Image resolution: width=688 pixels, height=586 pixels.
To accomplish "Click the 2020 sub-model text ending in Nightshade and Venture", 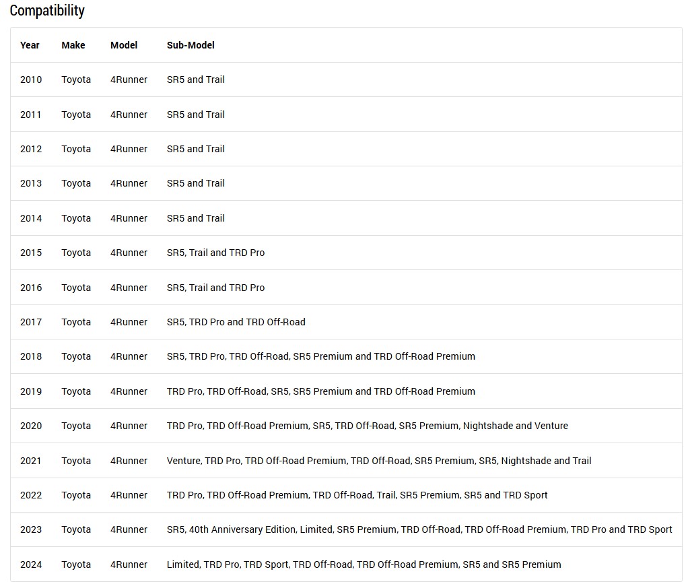I will (x=368, y=426).
